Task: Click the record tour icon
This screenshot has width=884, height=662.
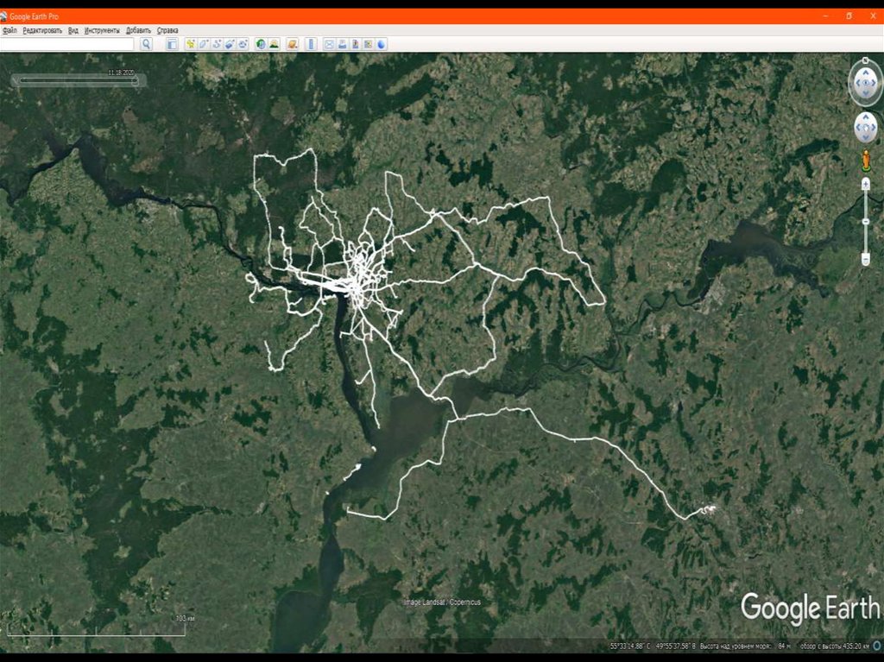Action: point(243,44)
